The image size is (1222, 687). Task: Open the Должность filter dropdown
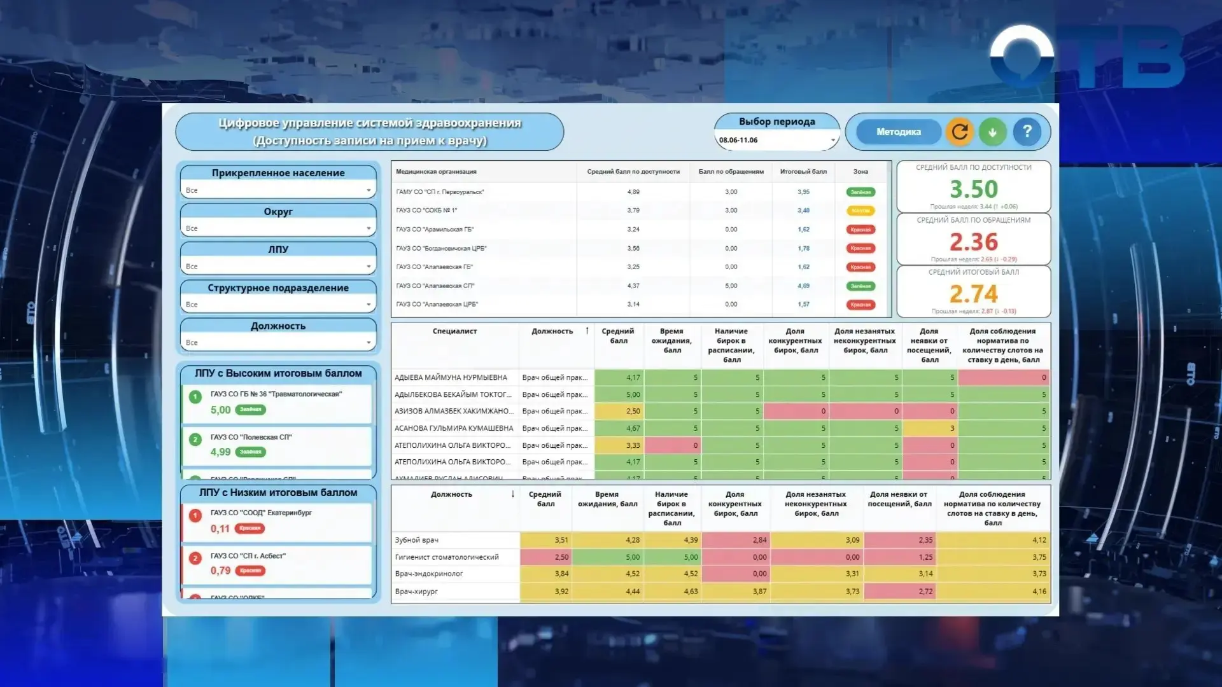pos(278,343)
